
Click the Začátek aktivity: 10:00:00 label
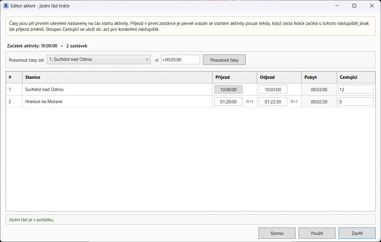(32, 46)
